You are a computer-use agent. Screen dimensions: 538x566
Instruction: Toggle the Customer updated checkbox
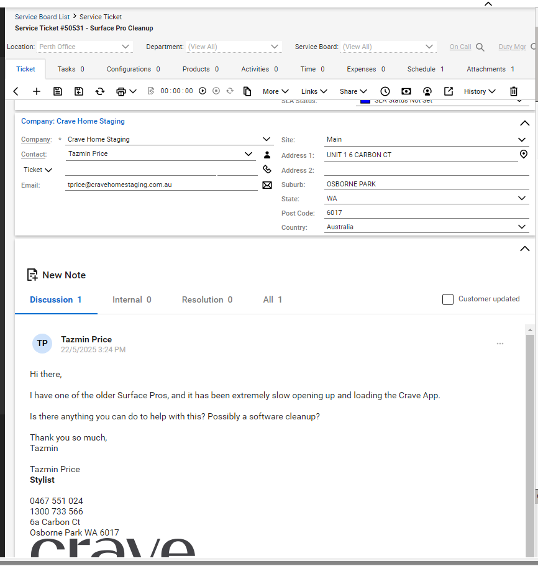[448, 299]
